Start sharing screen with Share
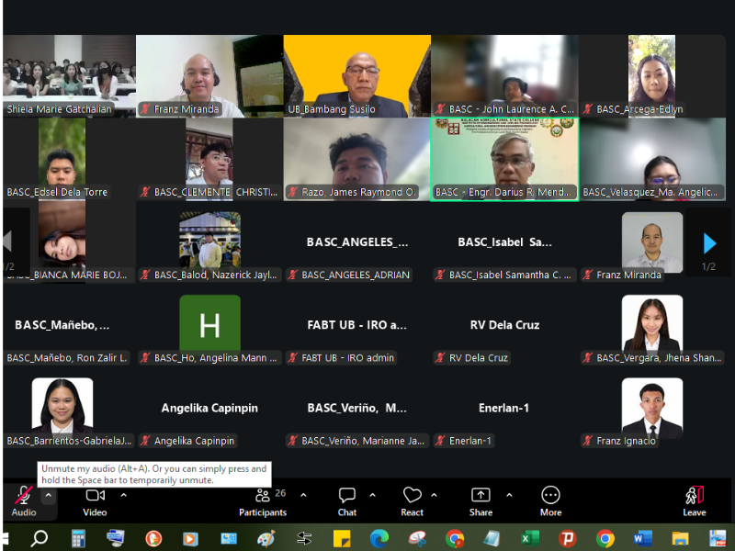The height and width of the screenshot is (551, 735). 481,501
